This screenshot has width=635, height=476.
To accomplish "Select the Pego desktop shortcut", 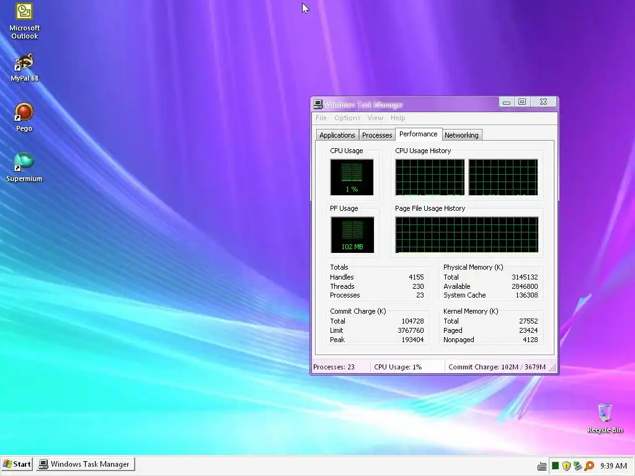I will 24,117.
